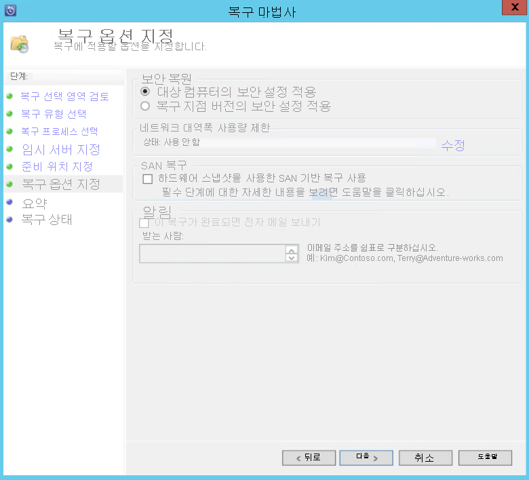Click the green bullet next to '복구 선택 영역 검토'

9,96
